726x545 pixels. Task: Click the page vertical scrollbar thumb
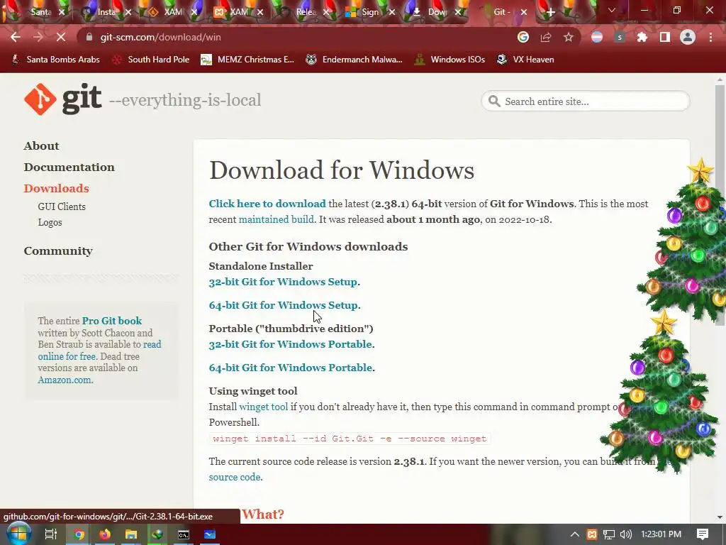coord(720,204)
